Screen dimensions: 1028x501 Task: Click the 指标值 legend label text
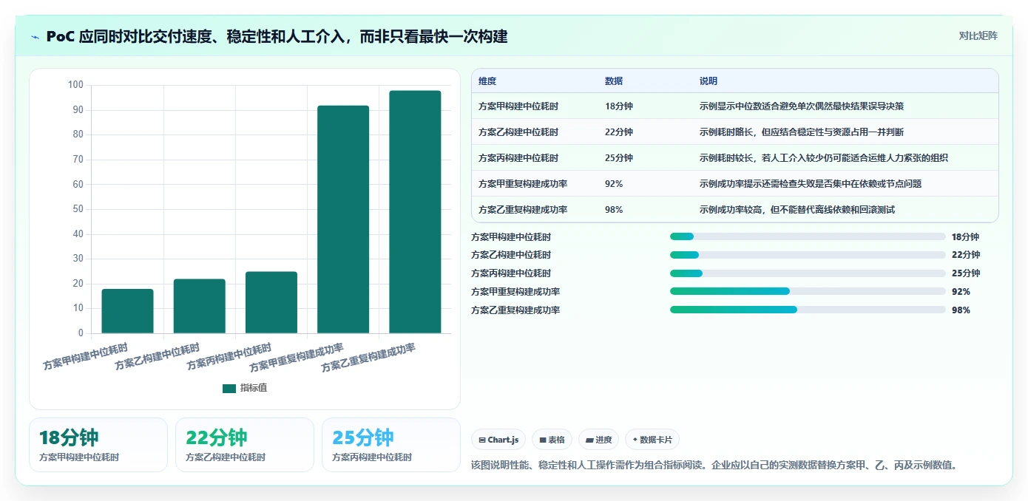(x=254, y=388)
